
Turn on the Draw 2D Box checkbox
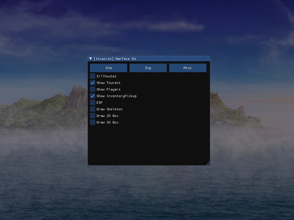point(93,116)
